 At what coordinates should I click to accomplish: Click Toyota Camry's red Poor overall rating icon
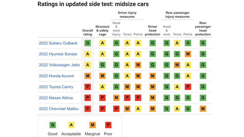(x=88, y=87)
